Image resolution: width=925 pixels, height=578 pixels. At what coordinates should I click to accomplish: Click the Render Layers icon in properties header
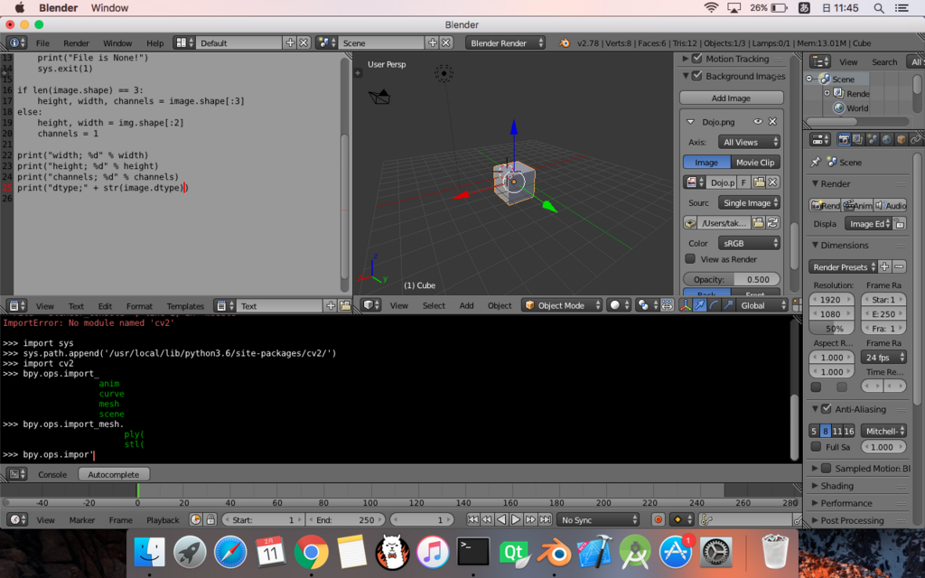pyautogui.click(x=858, y=140)
